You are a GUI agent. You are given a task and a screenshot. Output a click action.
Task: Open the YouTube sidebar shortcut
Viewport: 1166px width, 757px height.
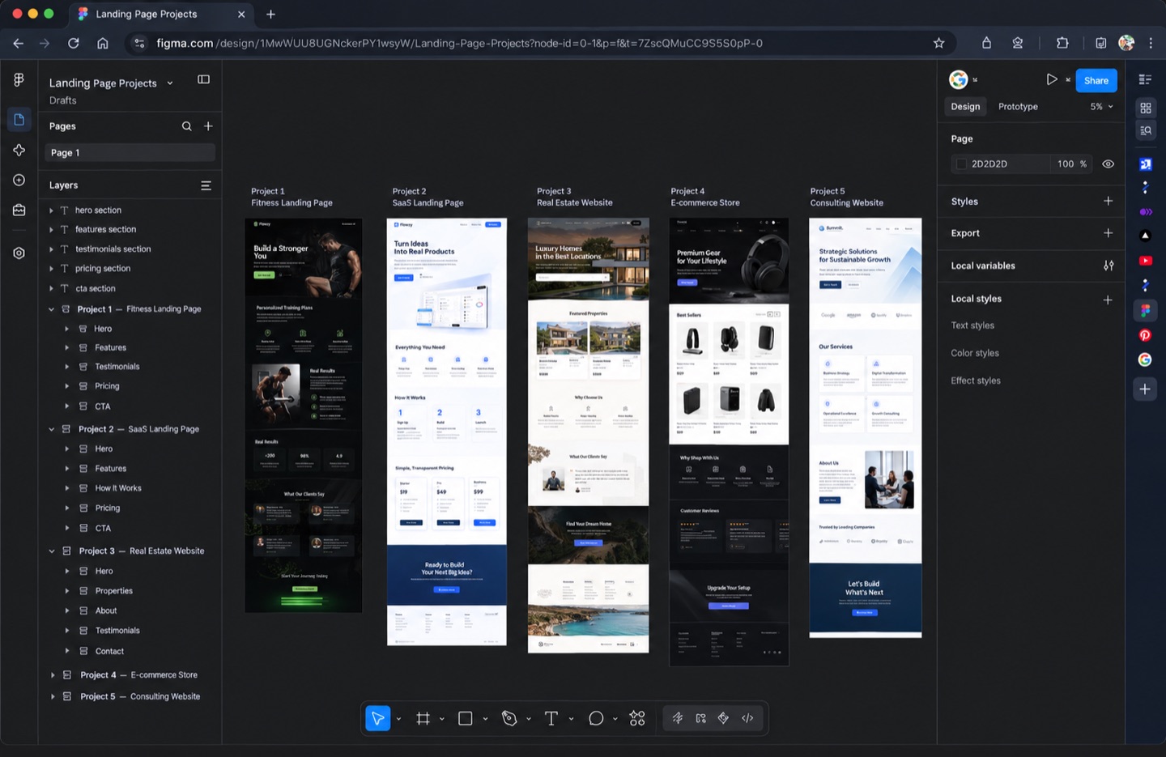[1145, 261]
